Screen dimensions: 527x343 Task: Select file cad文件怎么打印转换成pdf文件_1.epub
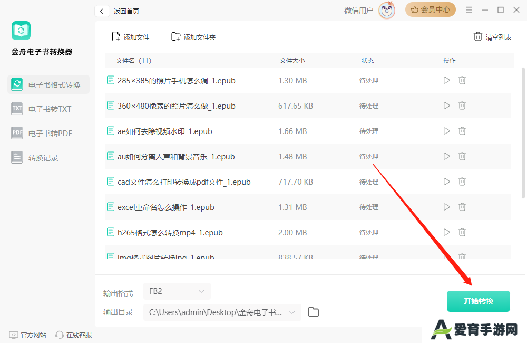pyautogui.click(x=184, y=182)
